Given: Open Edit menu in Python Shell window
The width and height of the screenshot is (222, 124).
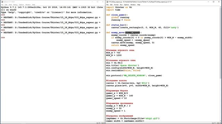Looking at the screenshot, I should tap(6, 4).
